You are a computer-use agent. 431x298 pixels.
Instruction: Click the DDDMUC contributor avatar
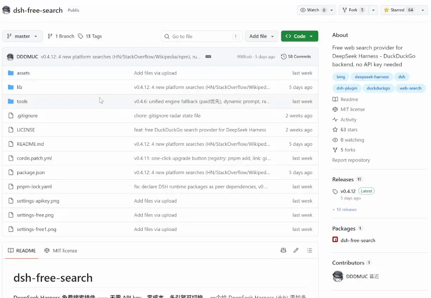338,276
